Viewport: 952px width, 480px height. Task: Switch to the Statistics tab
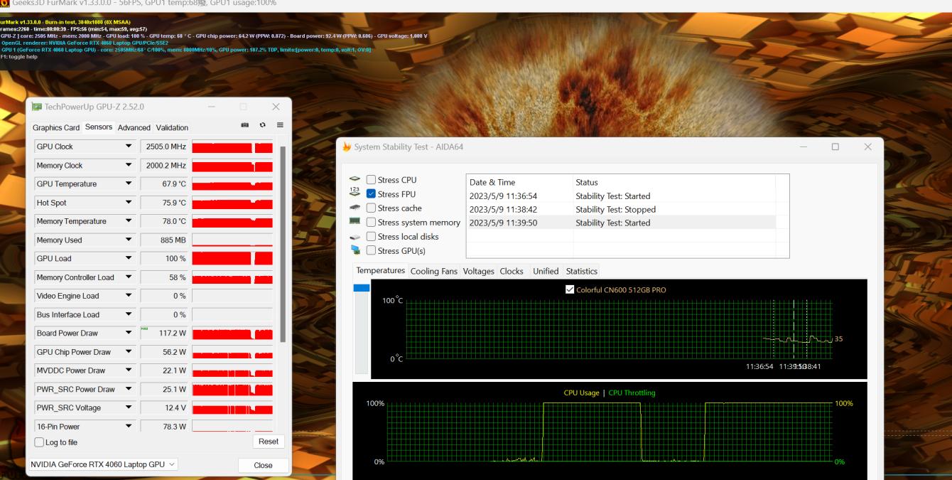[x=582, y=271]
